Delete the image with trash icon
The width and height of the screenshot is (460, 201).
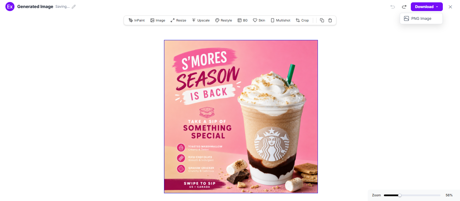(330, 20)
